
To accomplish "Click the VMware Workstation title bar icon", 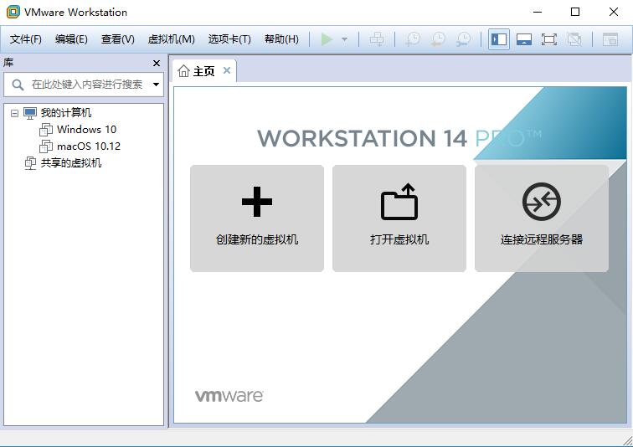I will pos(13,12).
